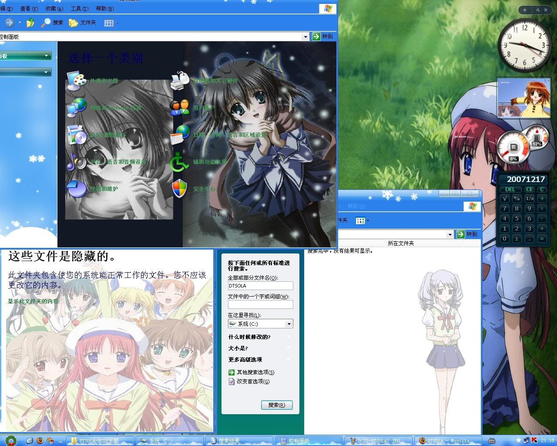This screenshot has width=557, height=446.
Task: Click the 搜索(R) search button
Action: [277, 405]
